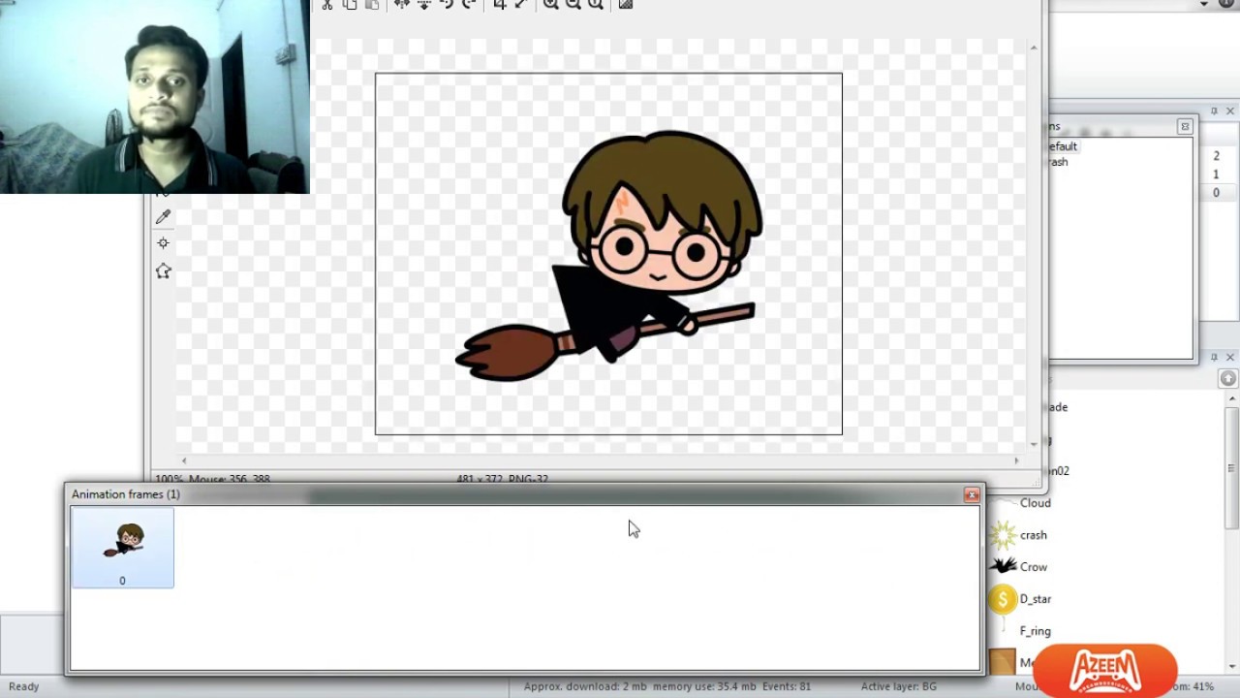Select layer number 0 row

pyautogui.click(x=1216, y=193)
